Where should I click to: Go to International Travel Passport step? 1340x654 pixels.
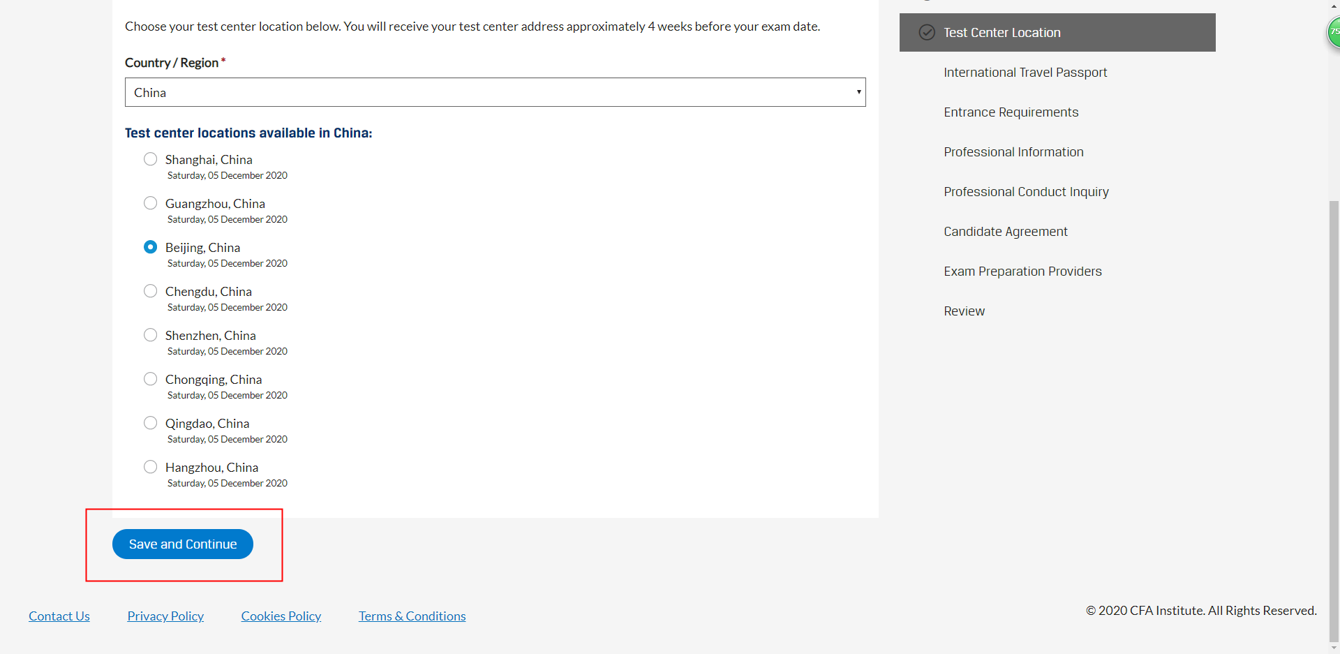tap(1025, 73)
